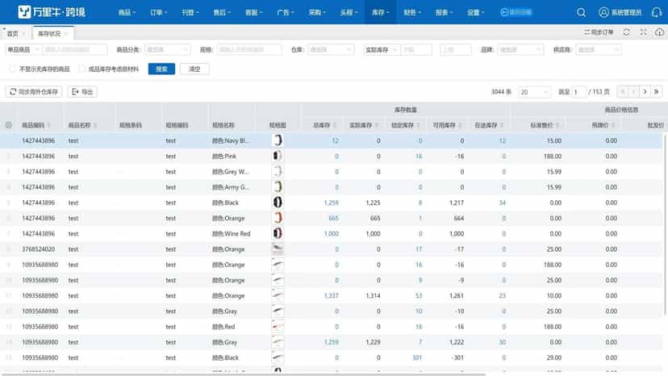This screenshot has width=668, height=376.
Task: Sort by 在途库存 column arrows
Action: (502, 125)
